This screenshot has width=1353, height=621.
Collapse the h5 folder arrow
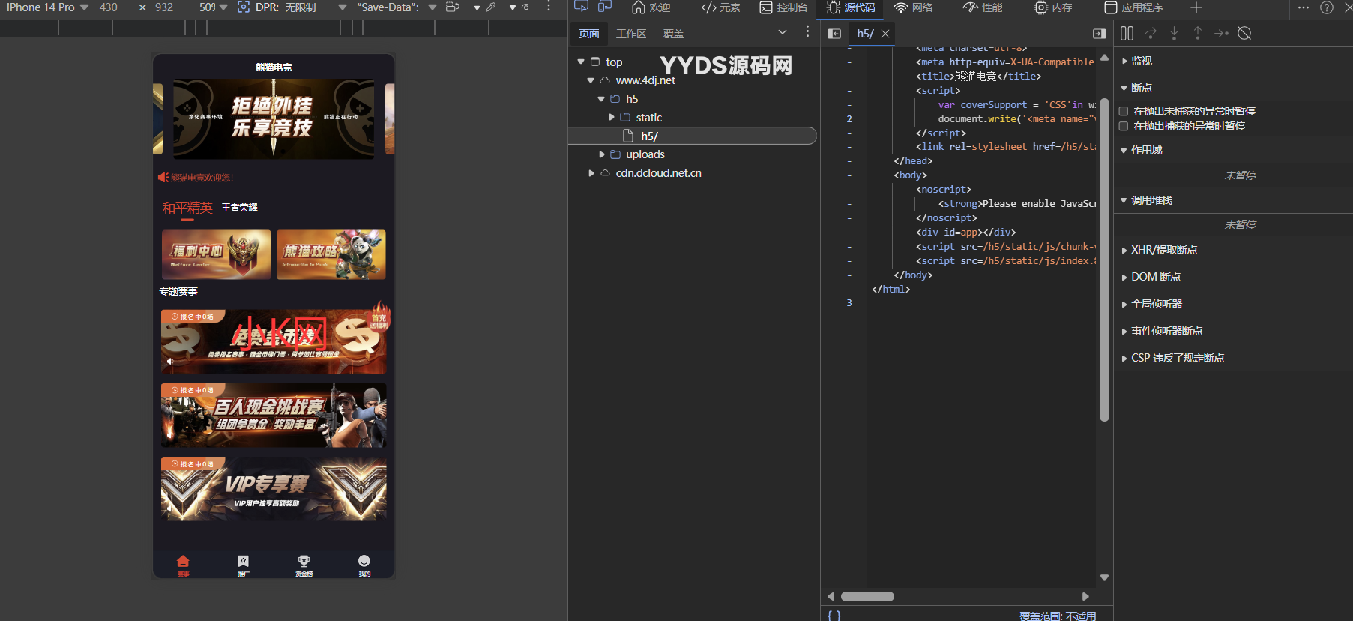point(601,99)
